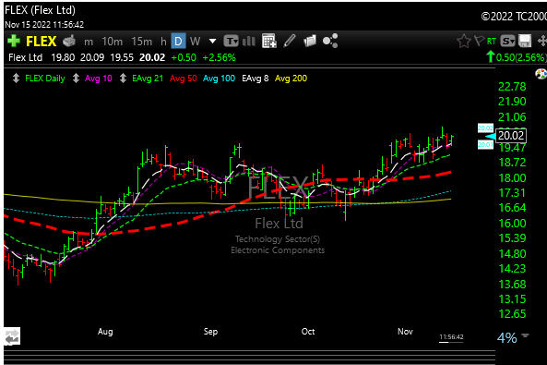
Task: Click the Avg 10 indicator label
Action: click(x=99, y=79)
